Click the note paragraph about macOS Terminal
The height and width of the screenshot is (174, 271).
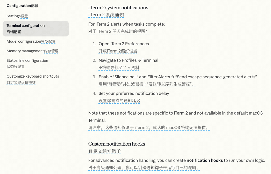pos(175,113)
